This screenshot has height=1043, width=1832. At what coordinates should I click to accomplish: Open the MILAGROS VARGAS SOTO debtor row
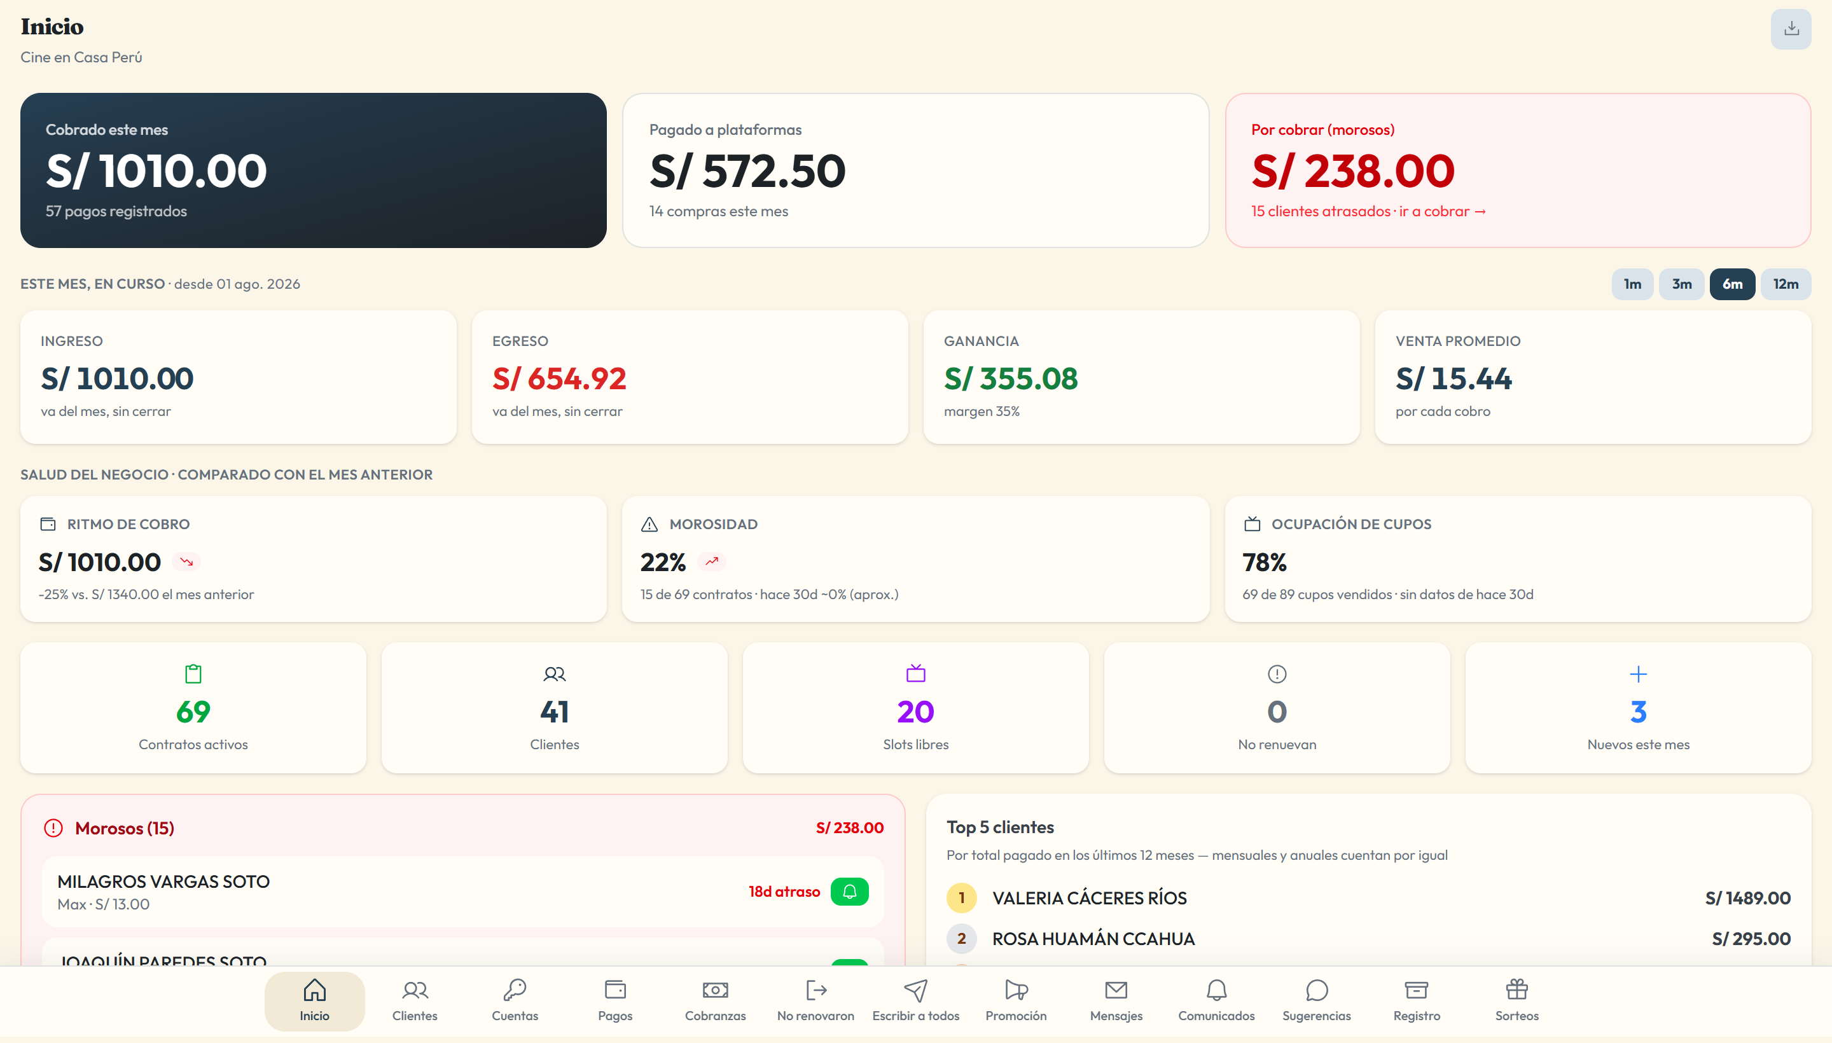(x=463, y=892)
